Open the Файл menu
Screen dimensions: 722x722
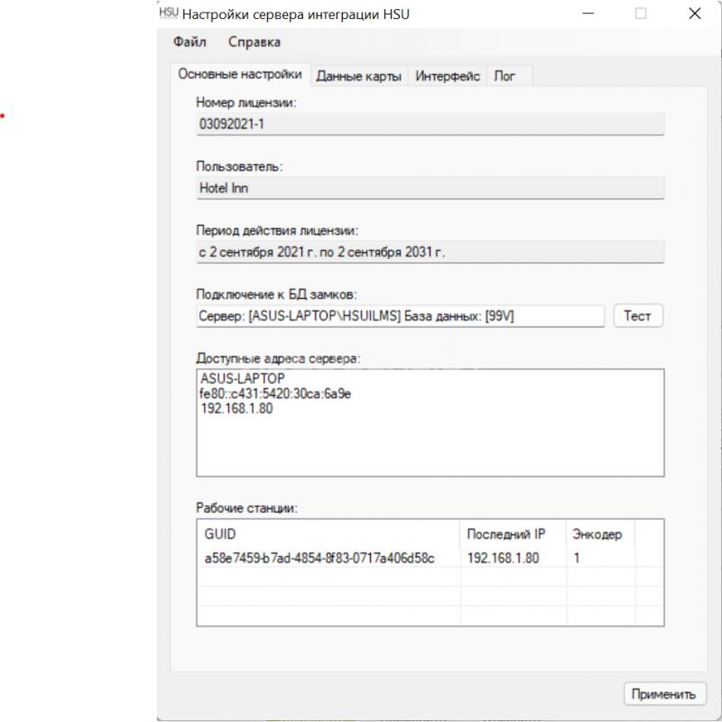click(x=190, y=42)
